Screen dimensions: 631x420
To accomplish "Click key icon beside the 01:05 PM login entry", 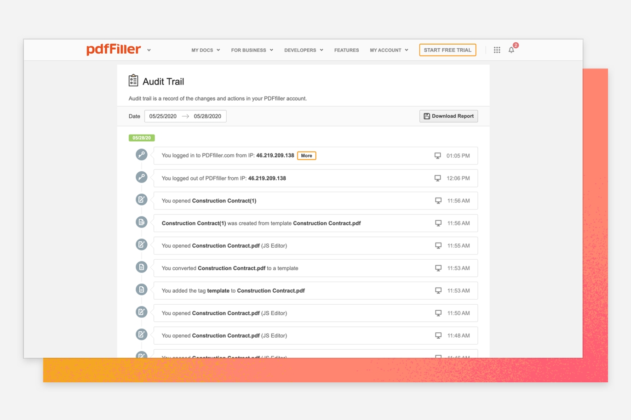I will [x=142, y=155].
